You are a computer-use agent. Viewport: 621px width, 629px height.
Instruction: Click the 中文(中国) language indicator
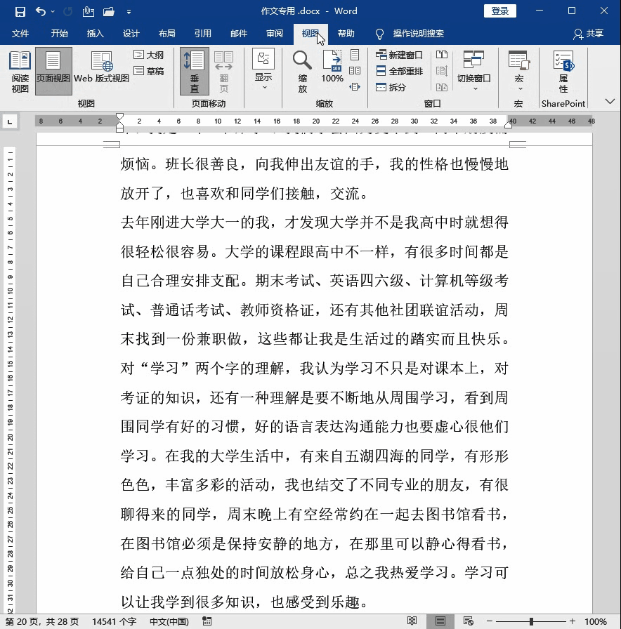169,622
